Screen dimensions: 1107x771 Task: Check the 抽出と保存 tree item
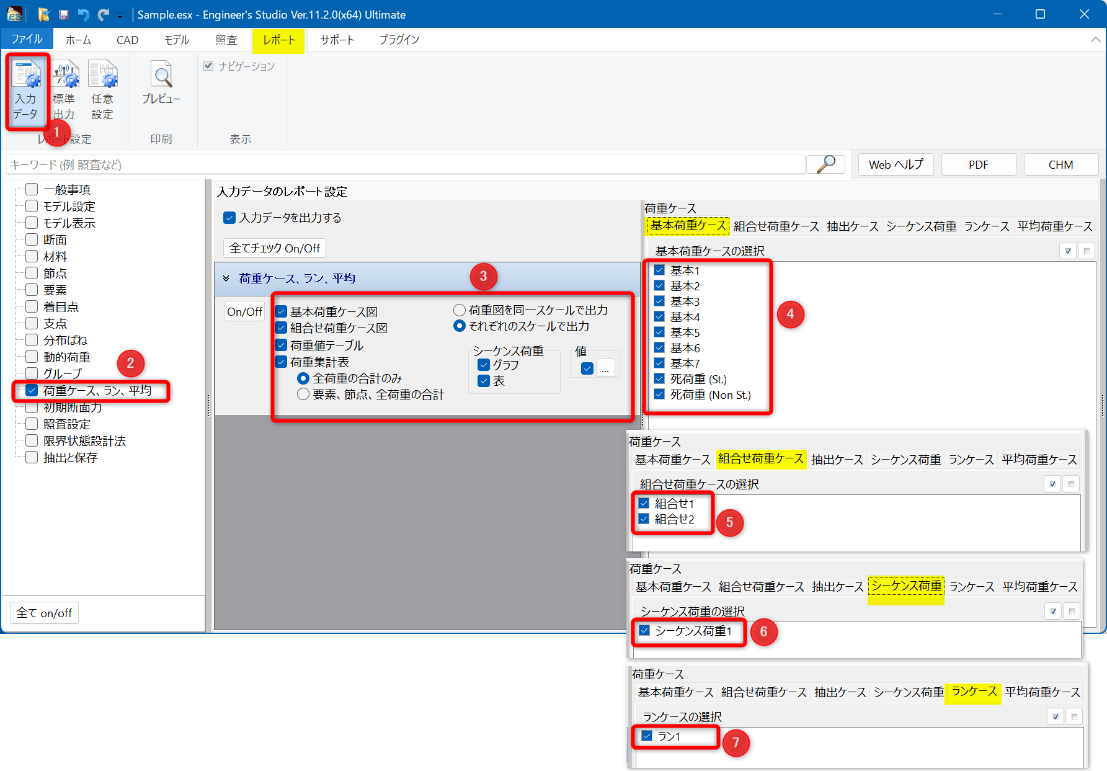[32, 457]
